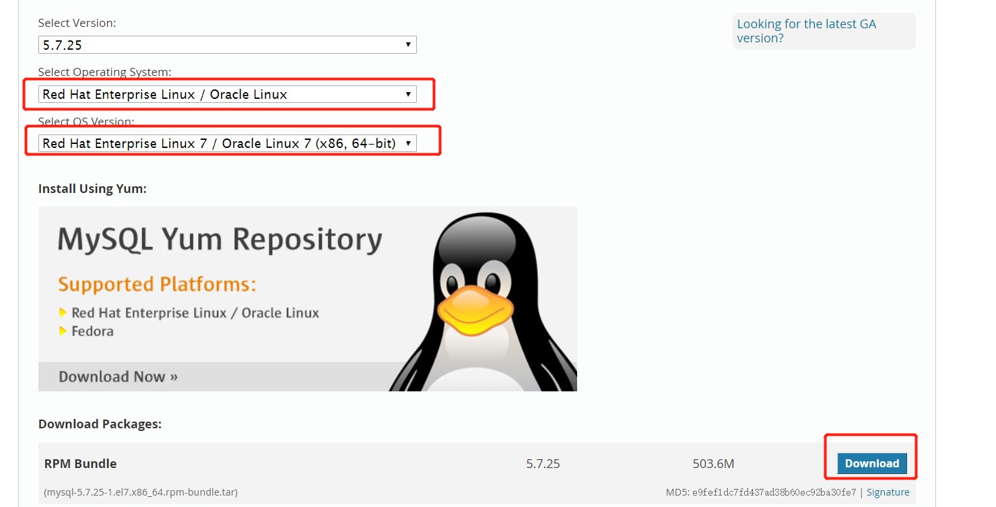The width and height of the screenshot is (996, 507).
Task: Click 'Looking for the latest GA version?' link
Action: [x=807, y=31]
